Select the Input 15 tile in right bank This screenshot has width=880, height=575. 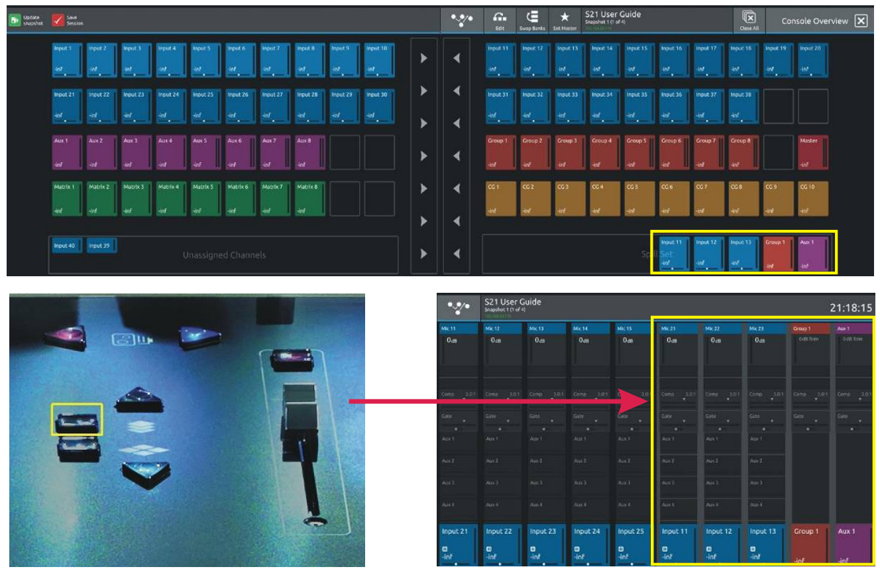639,60
